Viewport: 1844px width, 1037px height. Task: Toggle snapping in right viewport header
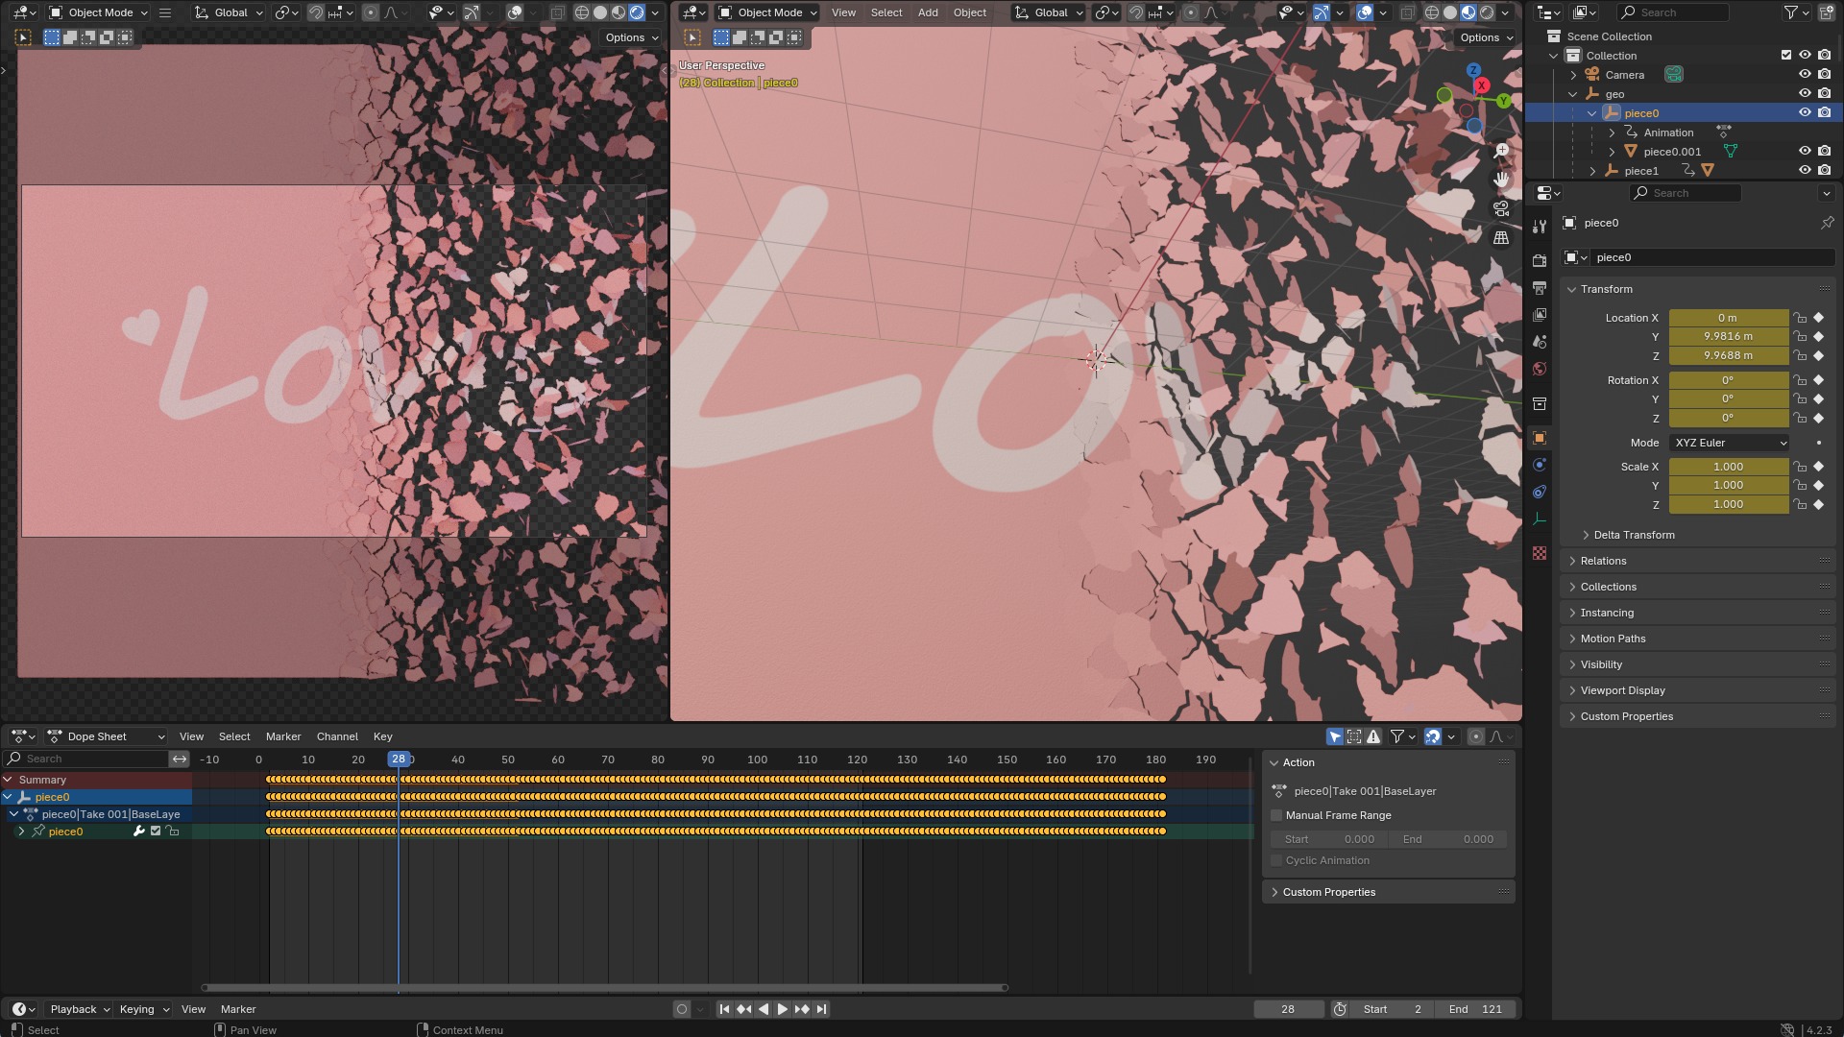point(1136,12)
